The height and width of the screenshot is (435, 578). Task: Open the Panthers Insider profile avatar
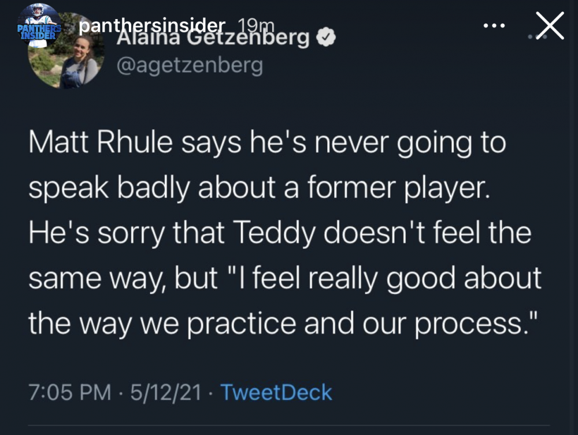click(x=37, y=24)
